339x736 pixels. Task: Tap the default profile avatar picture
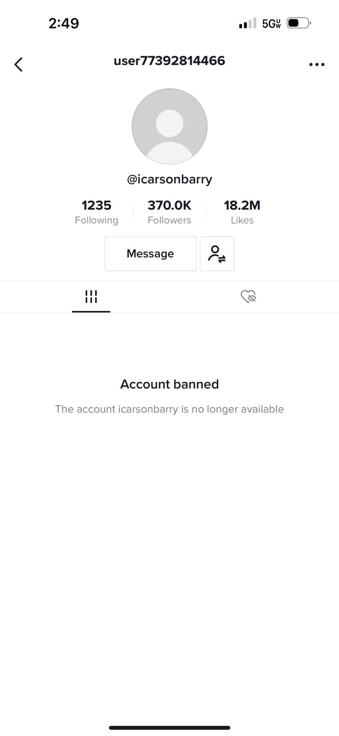(x=169, y=126)
